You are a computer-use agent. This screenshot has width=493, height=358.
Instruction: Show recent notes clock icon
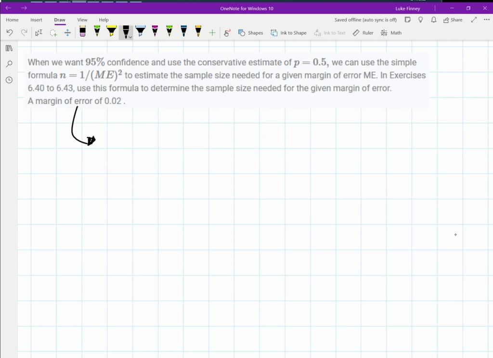9,80
